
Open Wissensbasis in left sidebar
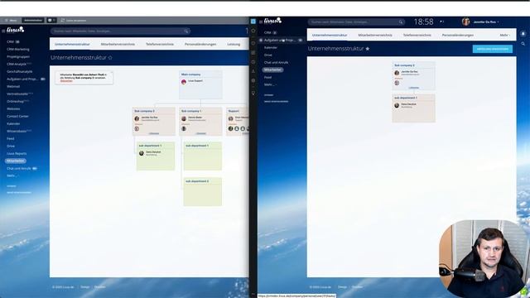pos(17,131)
